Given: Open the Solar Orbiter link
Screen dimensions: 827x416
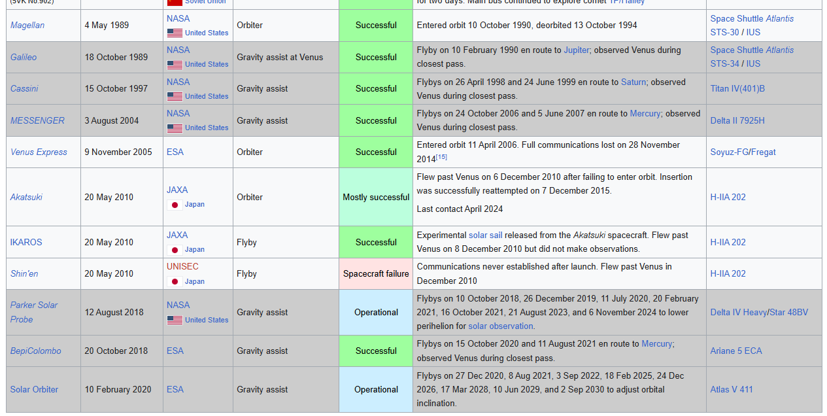Looking at the screenshot, I should point(34,389).
